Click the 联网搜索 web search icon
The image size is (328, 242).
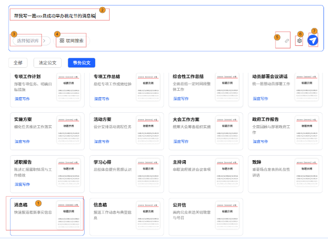coord(62,40)
